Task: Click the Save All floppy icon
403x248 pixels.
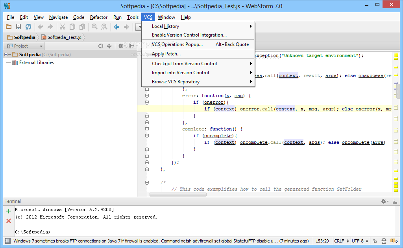Action: (x=18, y=27)
